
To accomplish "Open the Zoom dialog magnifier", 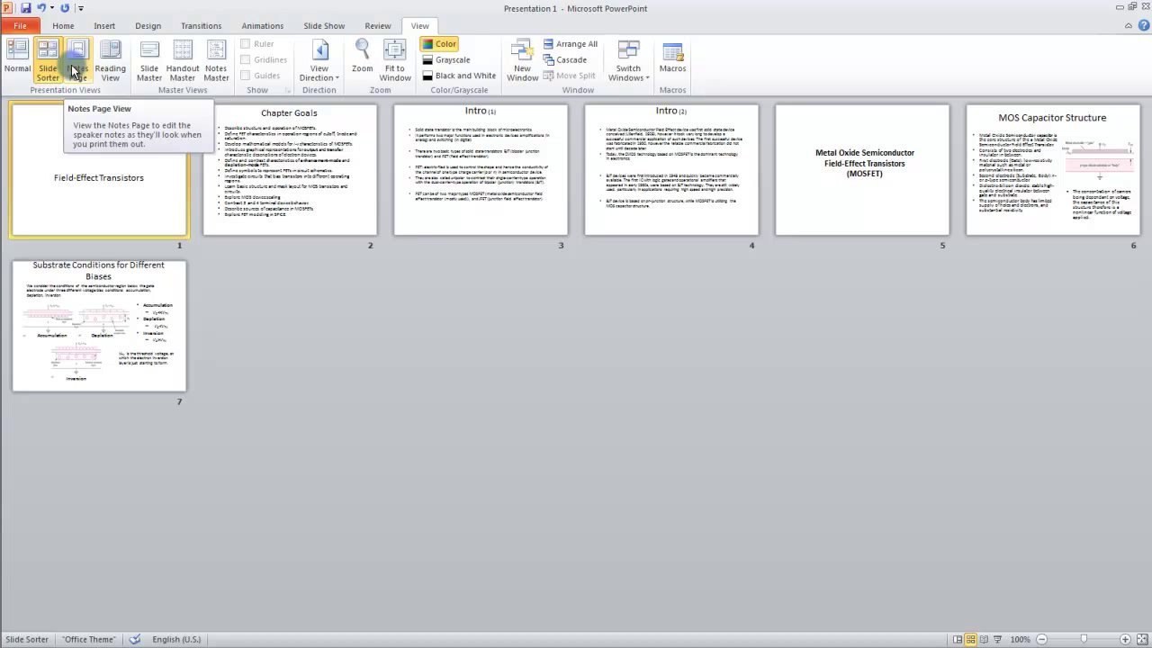I will tap(362, 57).
